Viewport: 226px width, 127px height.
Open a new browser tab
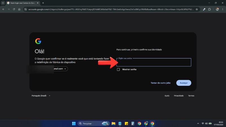[x=43, y=3]
